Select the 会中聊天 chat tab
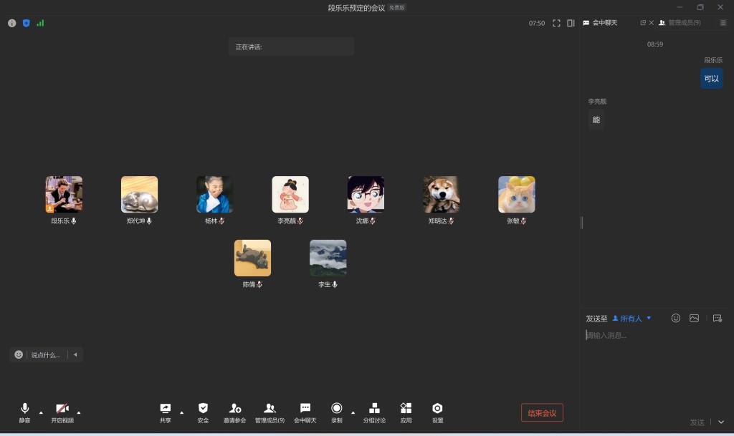This screenshot has height=436, width=734. [601, 23]
